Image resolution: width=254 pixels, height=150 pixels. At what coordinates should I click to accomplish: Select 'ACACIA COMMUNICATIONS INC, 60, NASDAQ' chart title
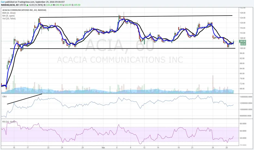(x=24, y=10)
